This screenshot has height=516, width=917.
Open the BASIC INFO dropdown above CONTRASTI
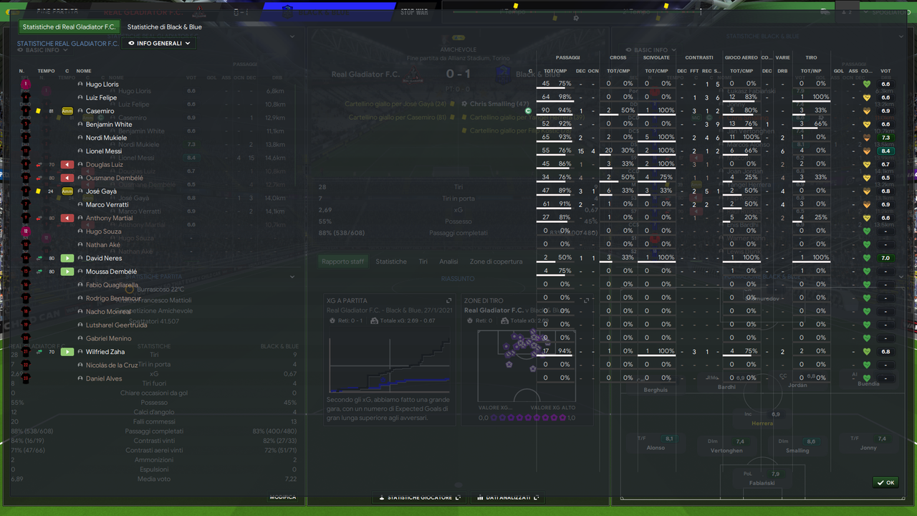coord(650,50)
